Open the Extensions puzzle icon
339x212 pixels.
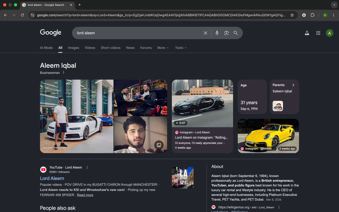pyautogui.click(x=312, y=15)
